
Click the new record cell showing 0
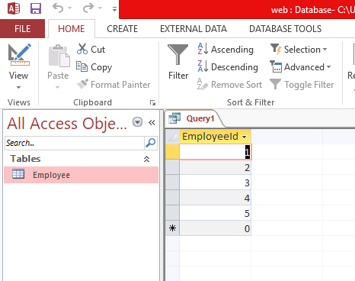(216, 228)
